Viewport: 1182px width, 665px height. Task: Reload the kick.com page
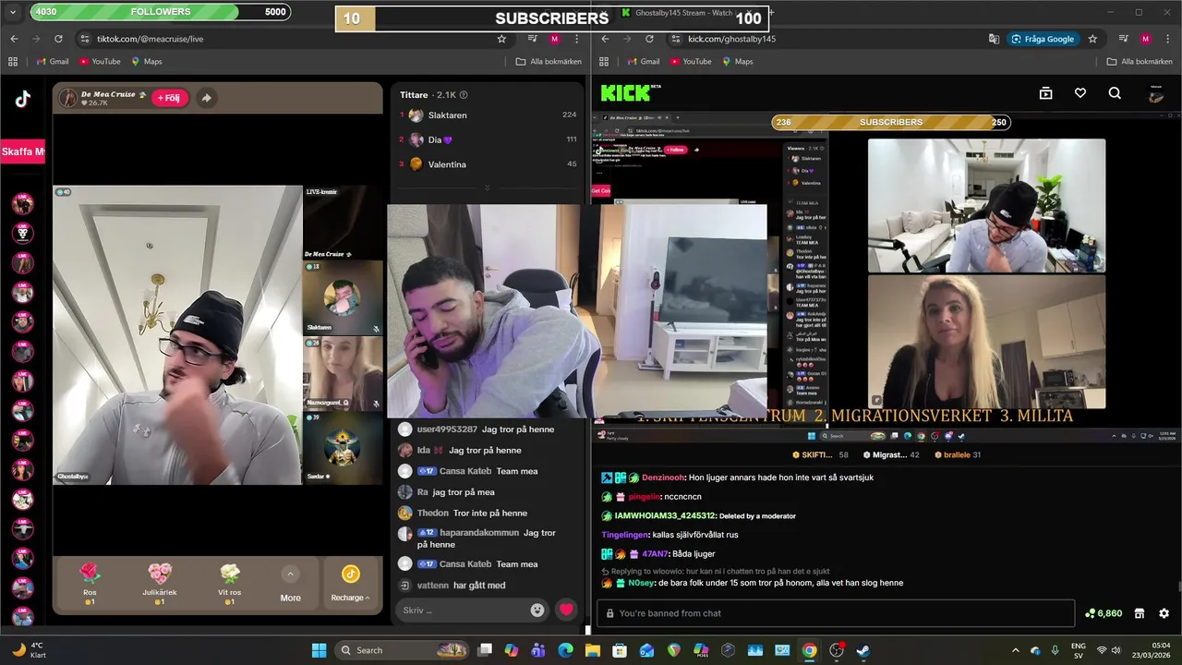pos(649,39)
